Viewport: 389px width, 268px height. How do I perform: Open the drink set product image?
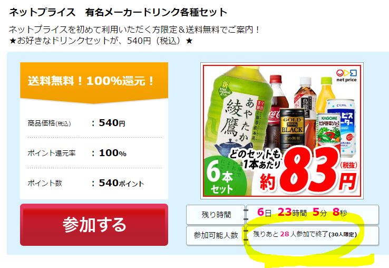click(282, 131)
